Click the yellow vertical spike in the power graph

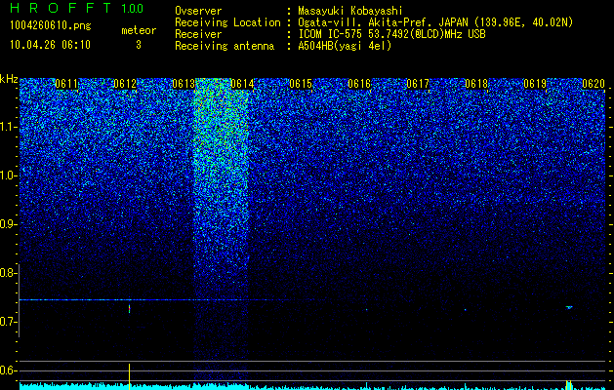pyautogui.click(x=129, y=376)
